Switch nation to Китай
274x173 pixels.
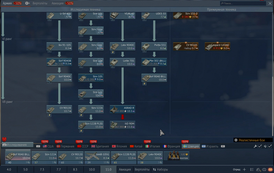[136, 146]
